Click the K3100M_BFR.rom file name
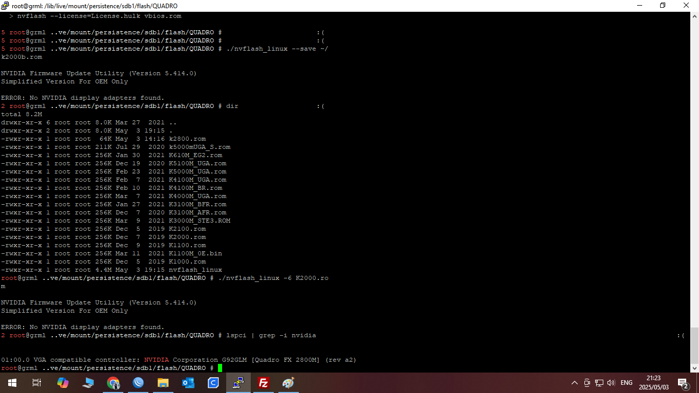 pyautogui.click(x=198, y=204)
